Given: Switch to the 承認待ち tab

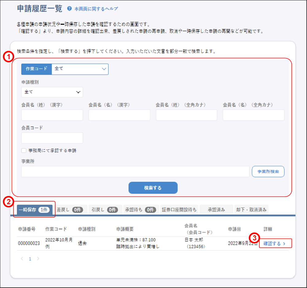Looking at the screenshot, I should point(141,210).
